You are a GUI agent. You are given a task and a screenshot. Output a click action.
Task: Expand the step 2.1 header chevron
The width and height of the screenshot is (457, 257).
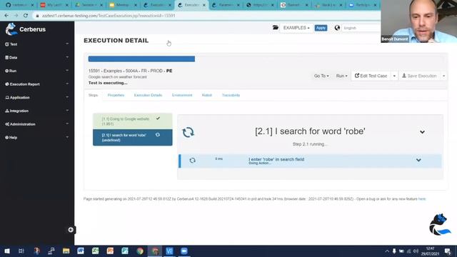click(x=422, y=132)
